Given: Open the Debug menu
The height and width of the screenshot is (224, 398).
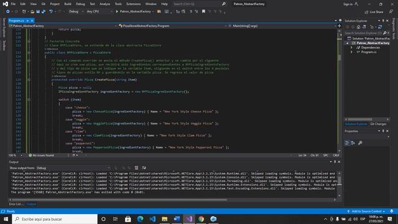Looking at the screenshot, I should [80, 4].
